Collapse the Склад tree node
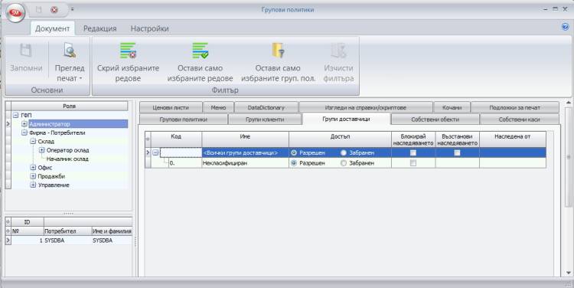This screenshot has height=288, width=574. tap(33, 141)
